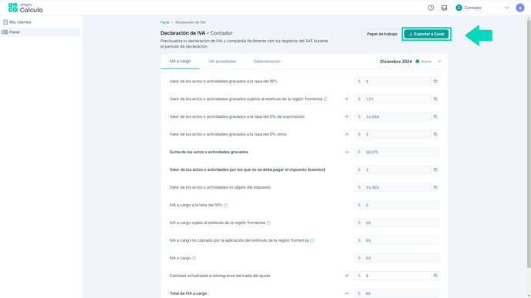Open the inbox tray icon
Image resolution: width=531 pixels, height=298 pixels.
444,8
